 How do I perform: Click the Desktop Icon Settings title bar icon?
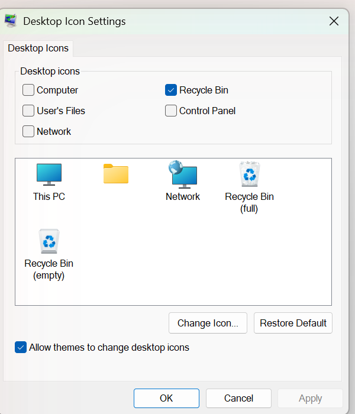click(x=11, y=21)
